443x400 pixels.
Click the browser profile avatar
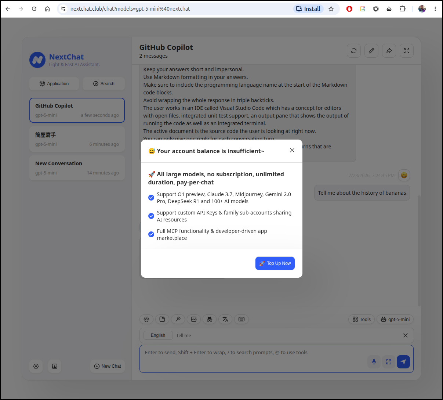[422, 9]
